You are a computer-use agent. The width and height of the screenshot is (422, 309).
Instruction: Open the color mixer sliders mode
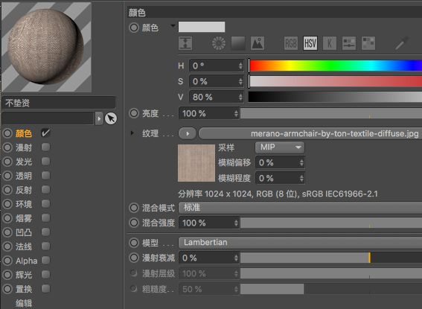coord(349,43)
